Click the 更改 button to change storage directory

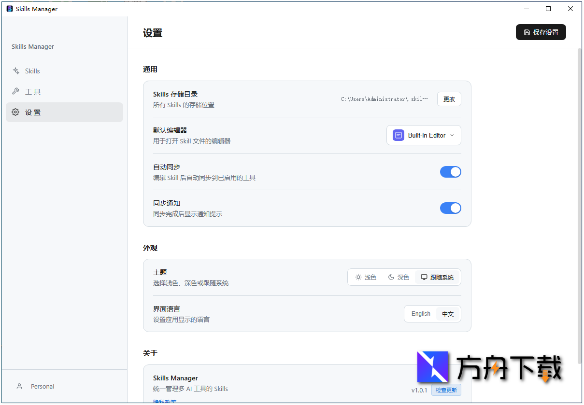pyautogui.click(x=449, y=98)
